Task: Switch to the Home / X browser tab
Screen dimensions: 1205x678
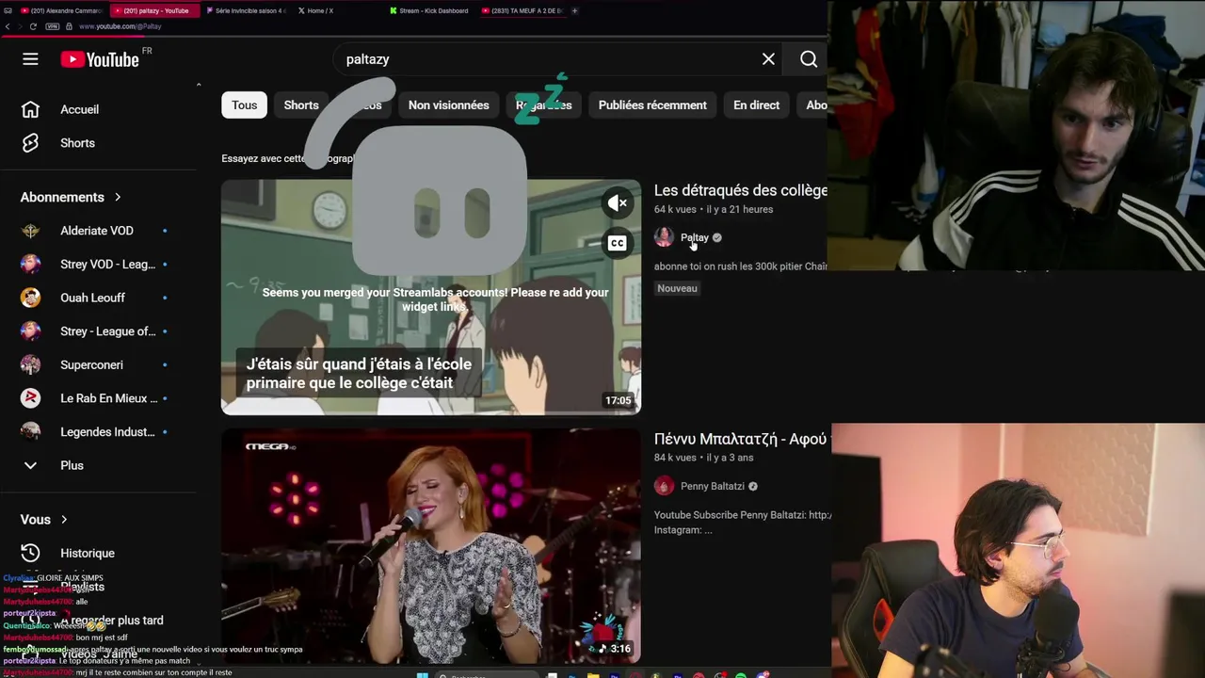Action: click(315, 10)
